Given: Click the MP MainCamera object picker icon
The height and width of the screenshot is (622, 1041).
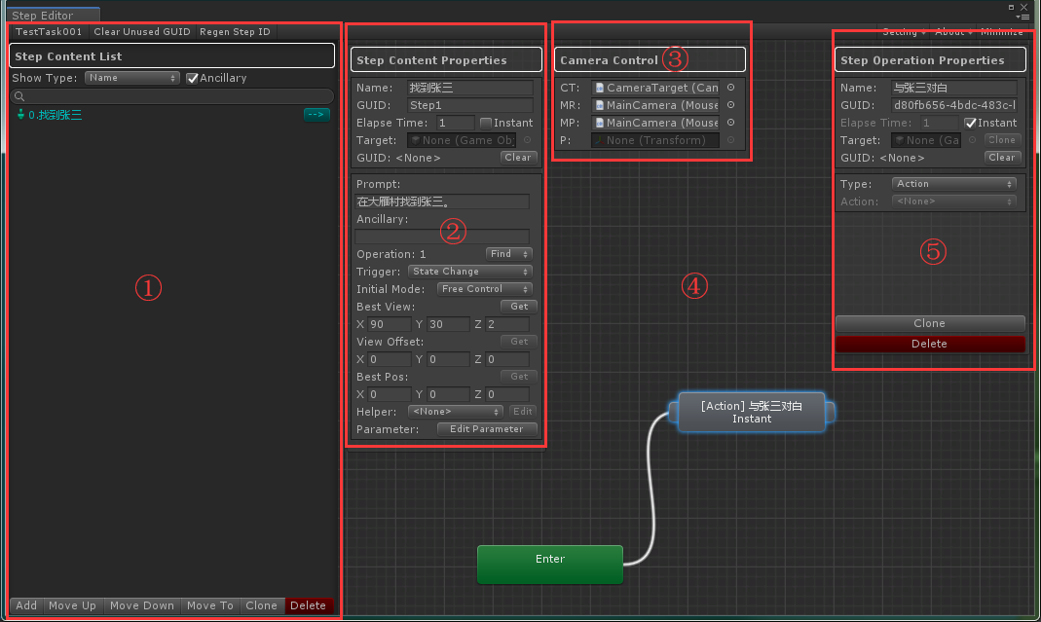Looking at the screenshot, I should (x=728, y=123).
